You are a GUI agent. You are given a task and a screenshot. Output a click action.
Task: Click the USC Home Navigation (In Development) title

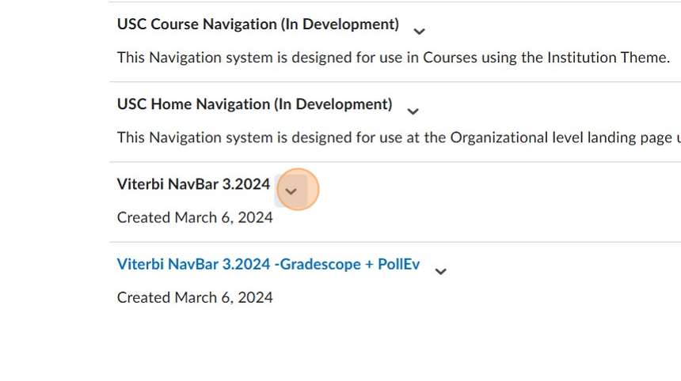tap(254, 104)
